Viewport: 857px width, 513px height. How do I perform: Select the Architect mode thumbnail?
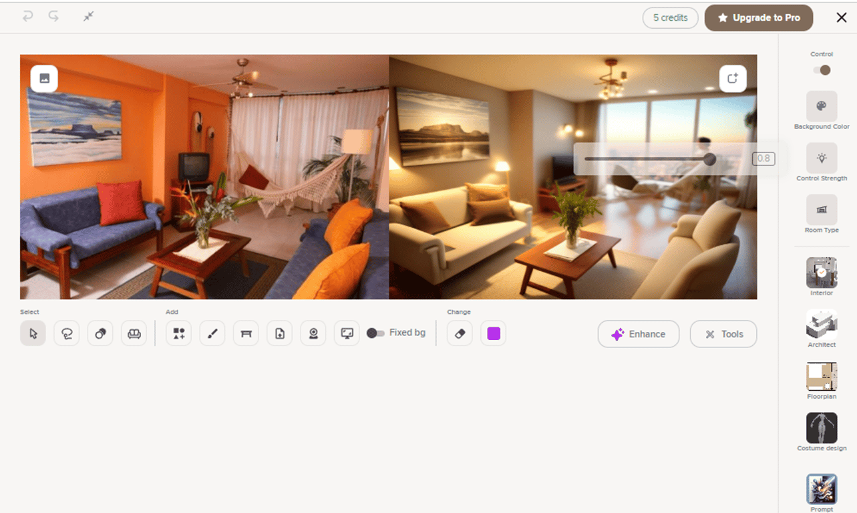pyautogui.click(x=822, y=324)
